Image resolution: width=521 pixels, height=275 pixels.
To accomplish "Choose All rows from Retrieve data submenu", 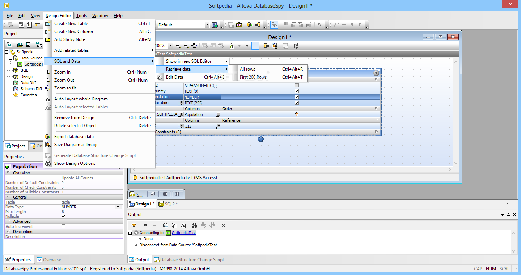I will click(268, 69).
